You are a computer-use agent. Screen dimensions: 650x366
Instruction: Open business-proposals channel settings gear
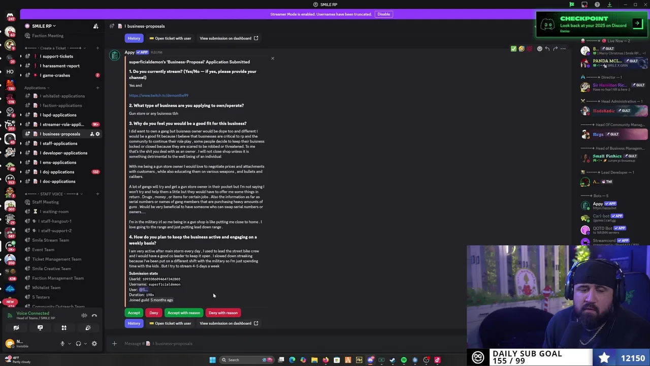(97, 134)
